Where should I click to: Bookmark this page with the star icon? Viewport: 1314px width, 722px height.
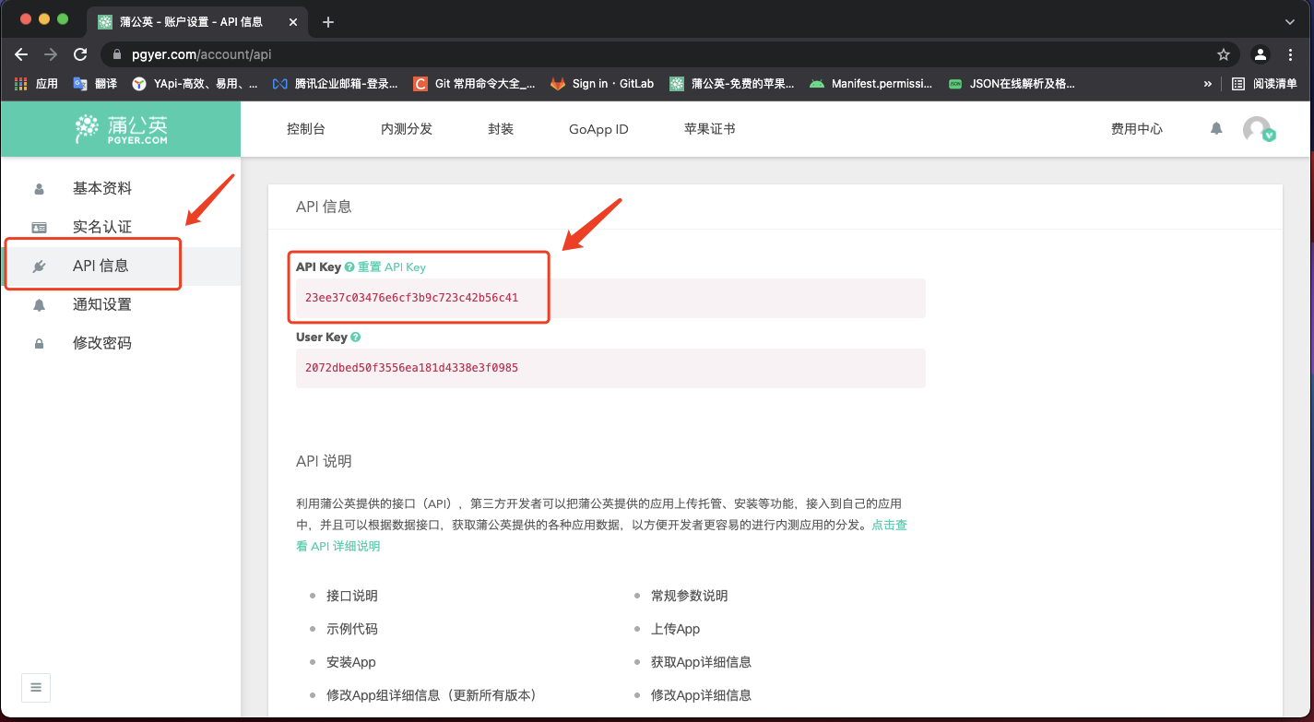[x=1224, y=54]
